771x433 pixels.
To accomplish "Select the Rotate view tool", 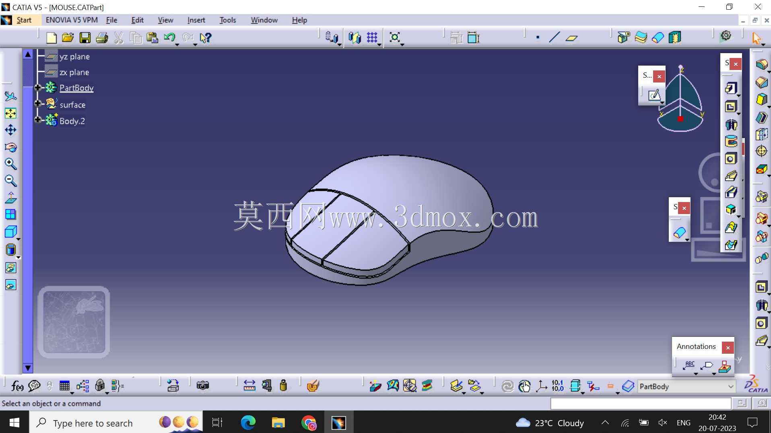I will [x=11, y=147].
